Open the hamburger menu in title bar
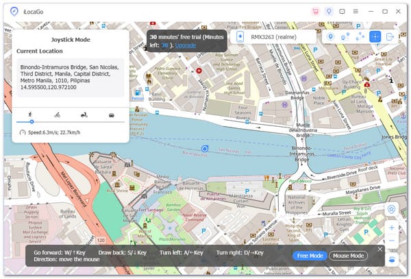The image size is (411, 279). click(x=356, y=12)
